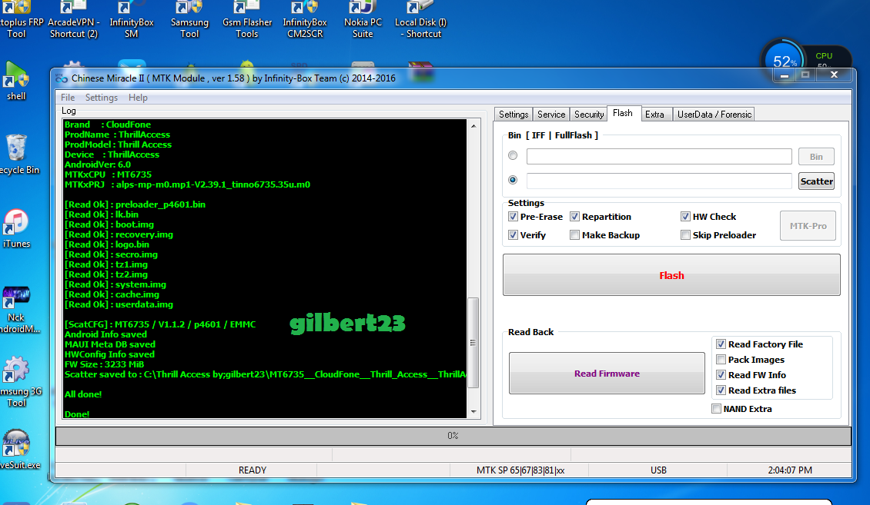
Task: Disable the HW Check checkbox
Action: (x=685, y=217)
